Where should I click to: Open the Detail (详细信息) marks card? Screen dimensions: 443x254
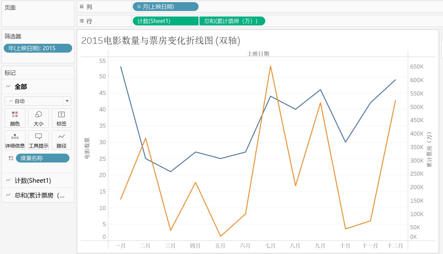pos(15,140)
